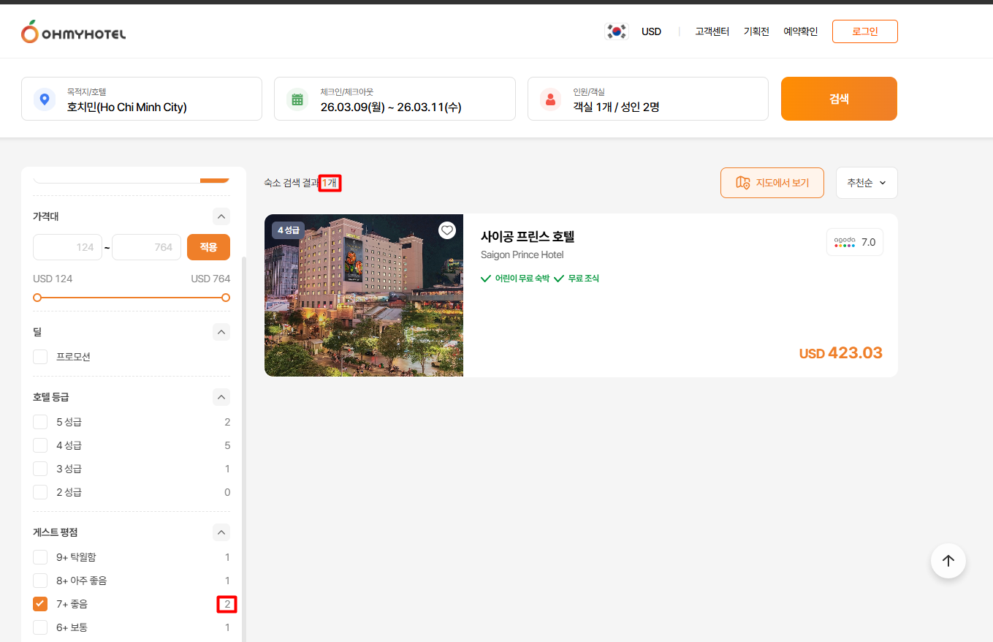This screenshot has height=642, width=993.
Task: Check the 5성급 hotel grade checkbox
Action: pyautogui.click(x=40, y=422)
